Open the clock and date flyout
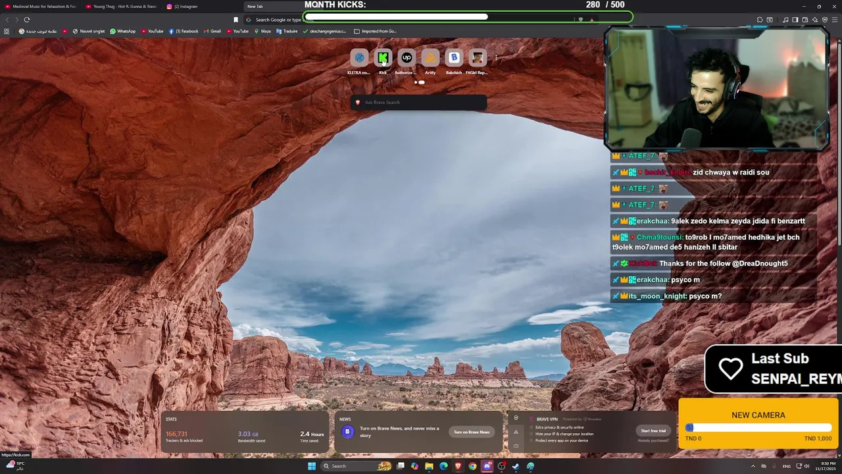This screenshot has width=842, height=474. point(826,466)
